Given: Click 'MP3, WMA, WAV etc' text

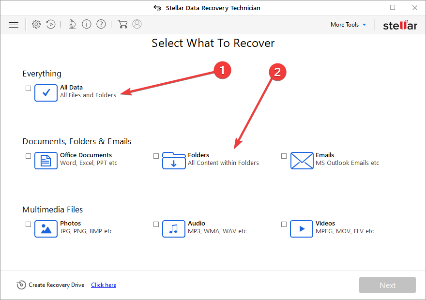Looking at the screenshot, I should click(x=217, y=231).
